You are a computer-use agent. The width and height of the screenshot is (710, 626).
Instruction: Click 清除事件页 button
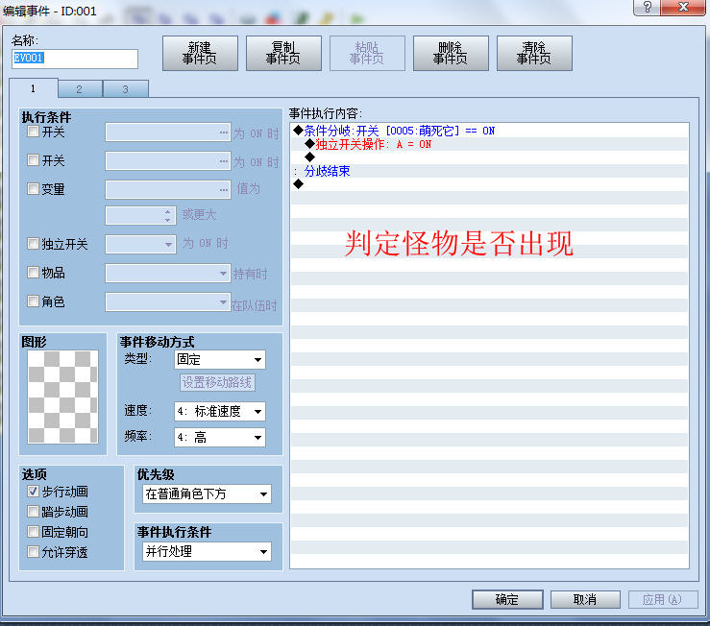534,54
